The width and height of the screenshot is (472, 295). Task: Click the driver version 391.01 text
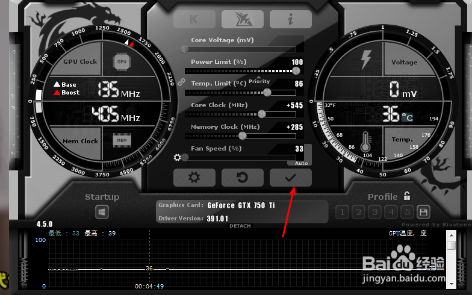coord(217,219)
